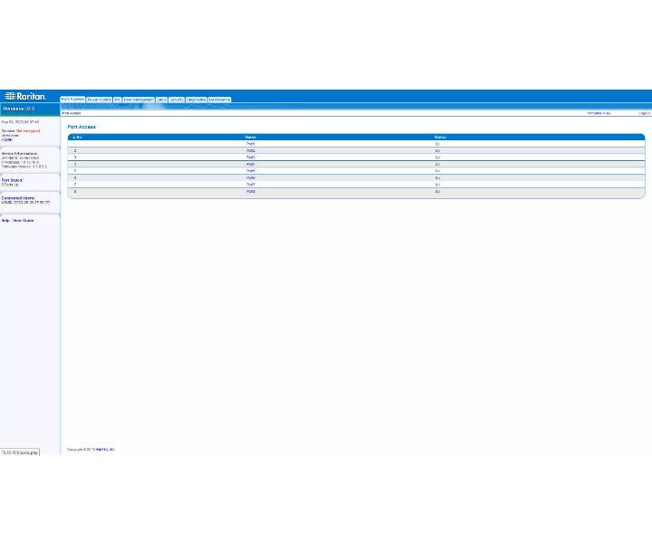Open the Port7 link
Screen dimensions: 652x543
click(250, 185)
